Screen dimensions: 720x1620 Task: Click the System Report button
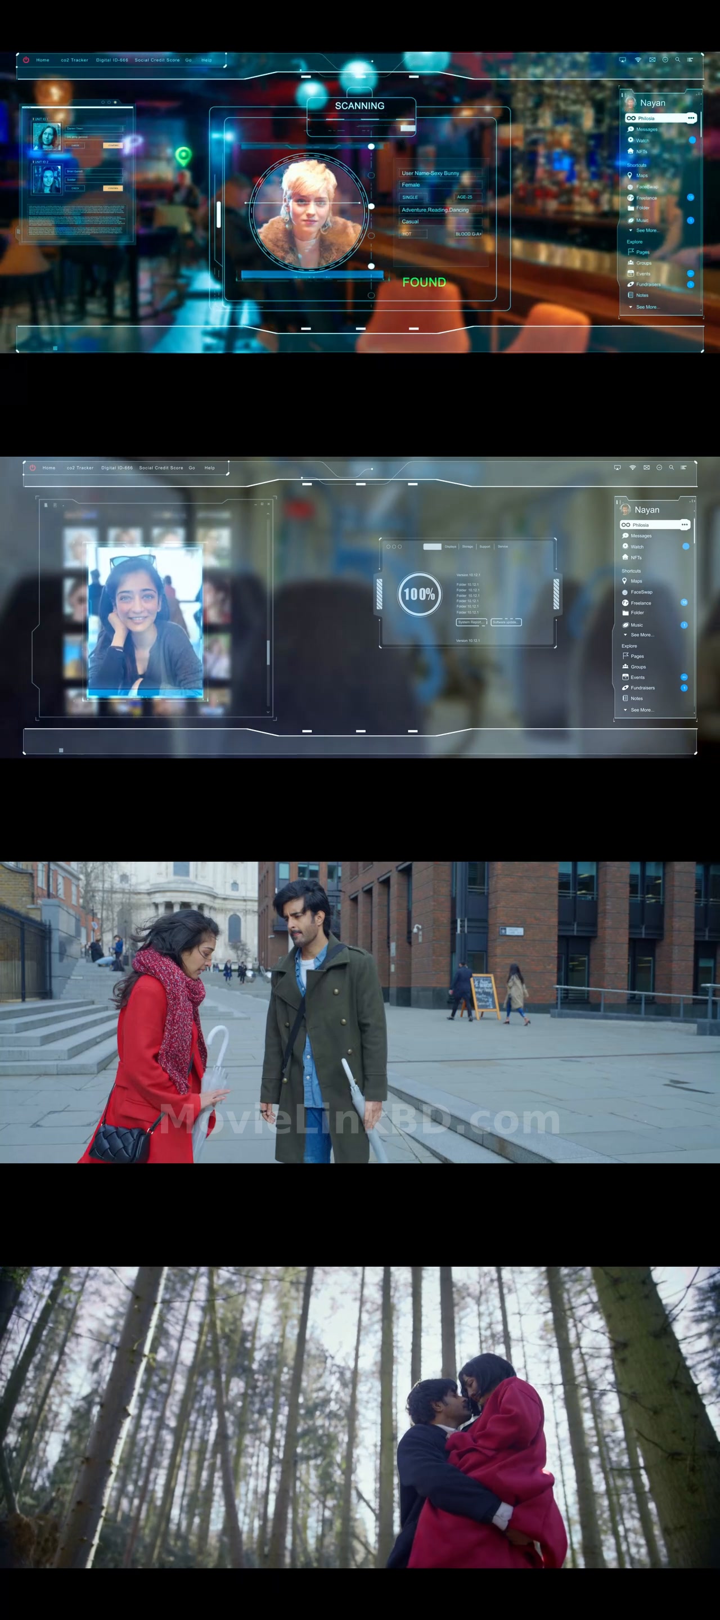[471, 622]
